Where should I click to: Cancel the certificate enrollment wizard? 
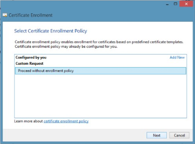point(179,135)
